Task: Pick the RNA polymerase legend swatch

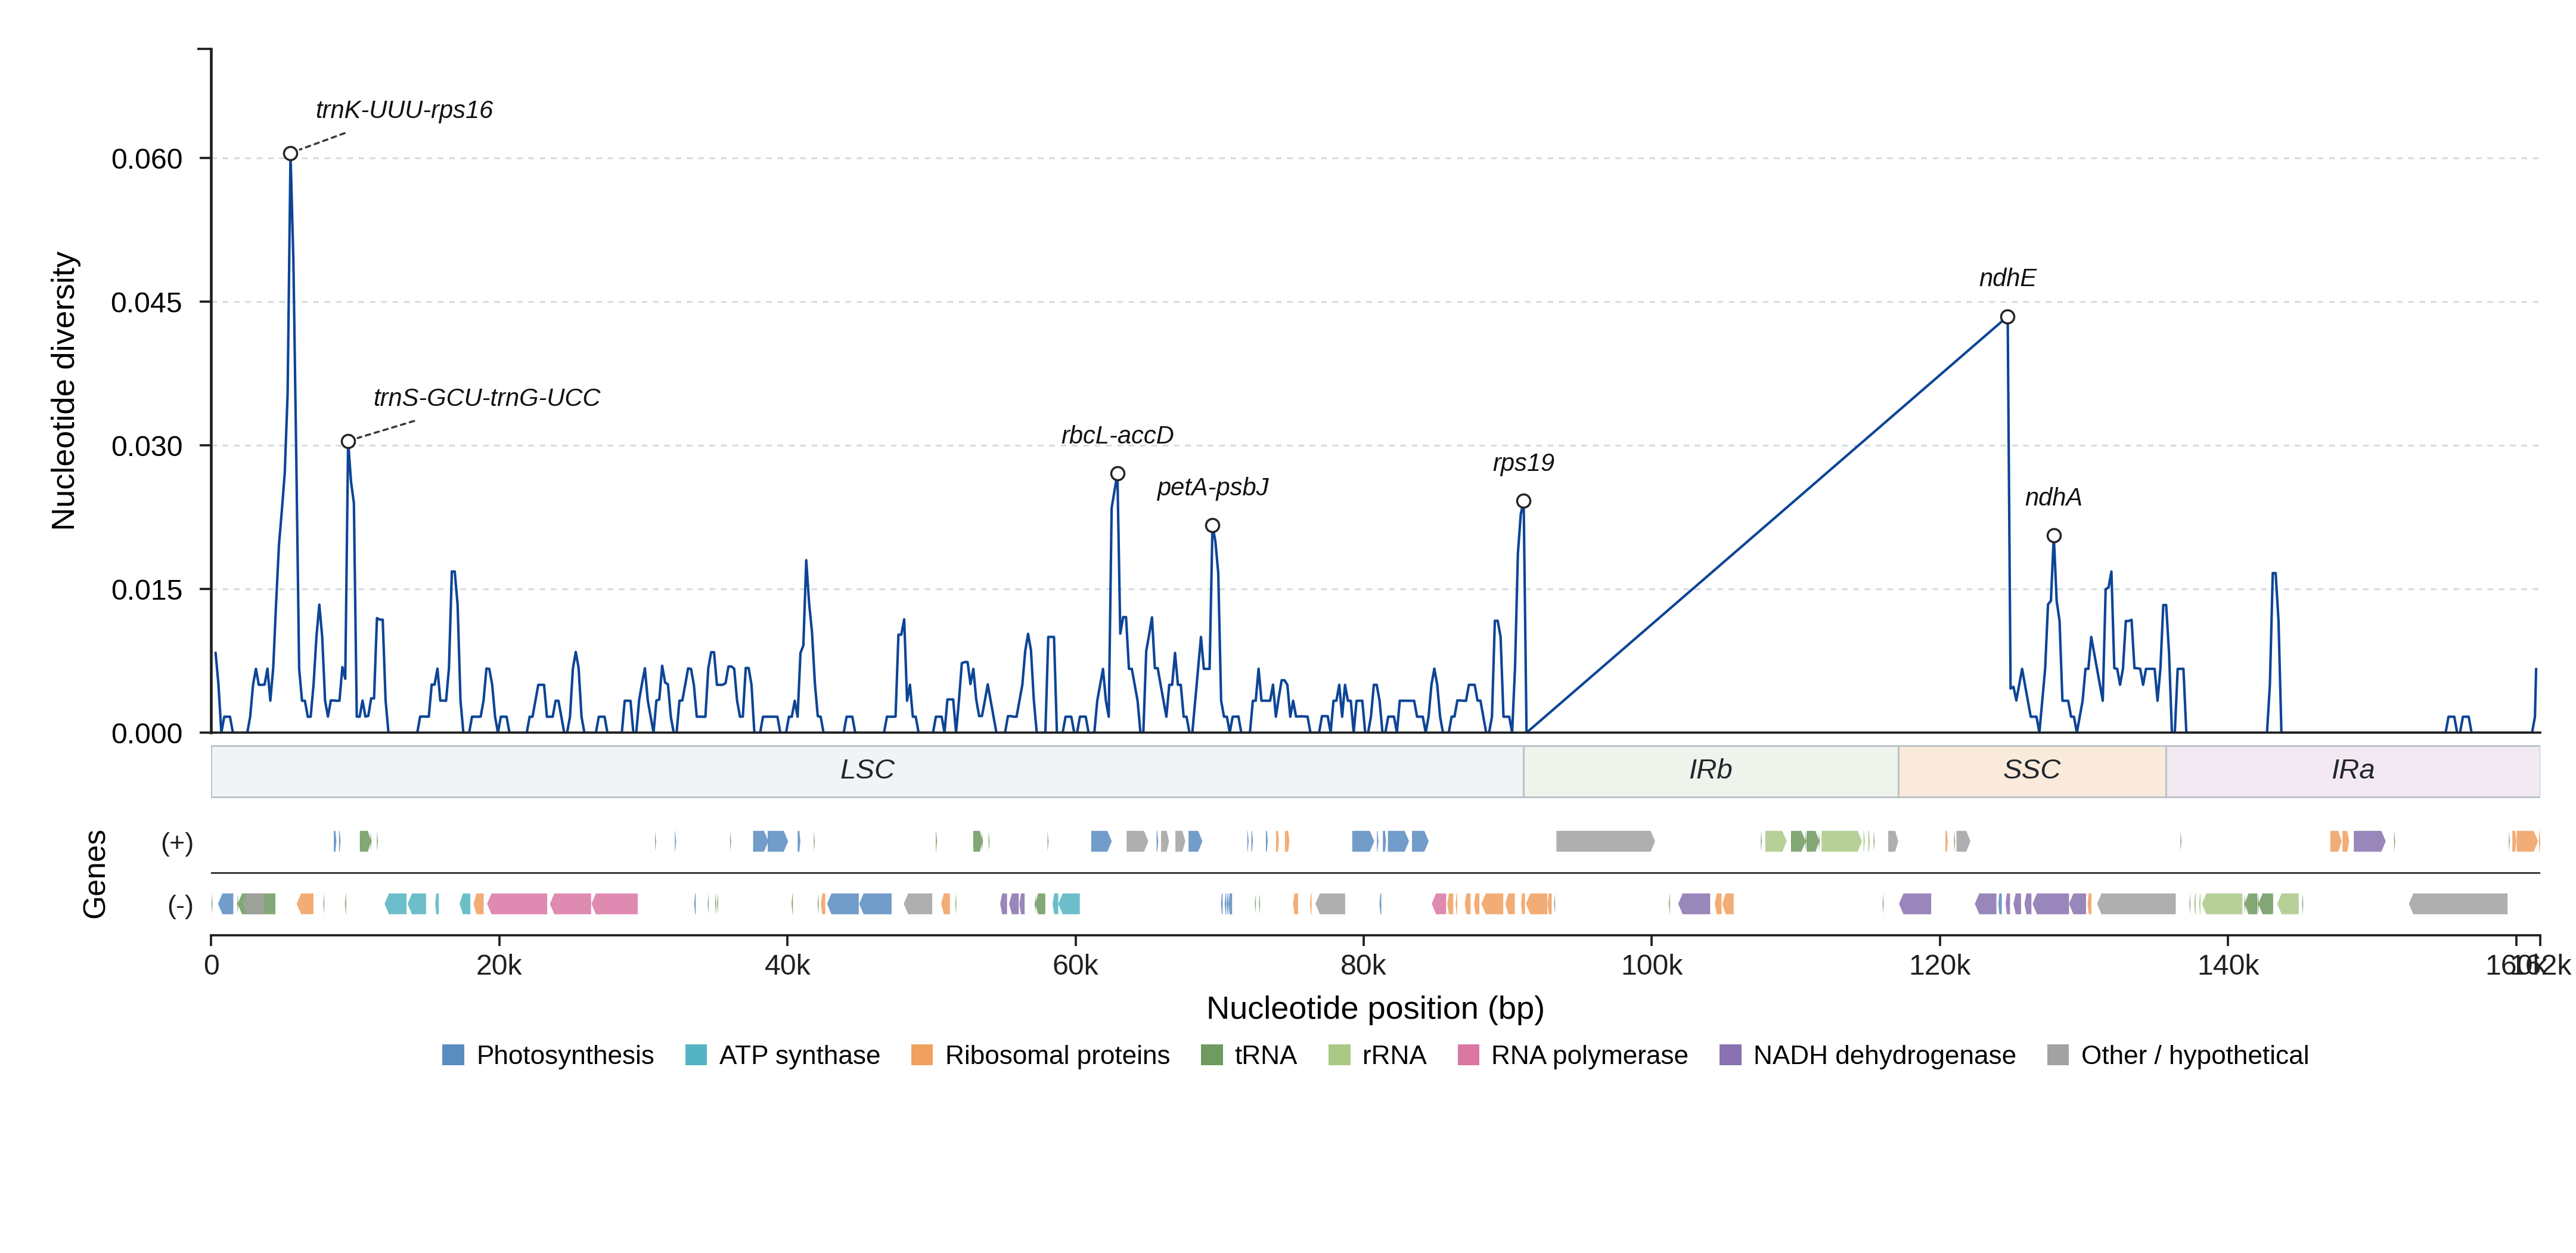Action: pyautogui.click(x=1468, y=1055)
